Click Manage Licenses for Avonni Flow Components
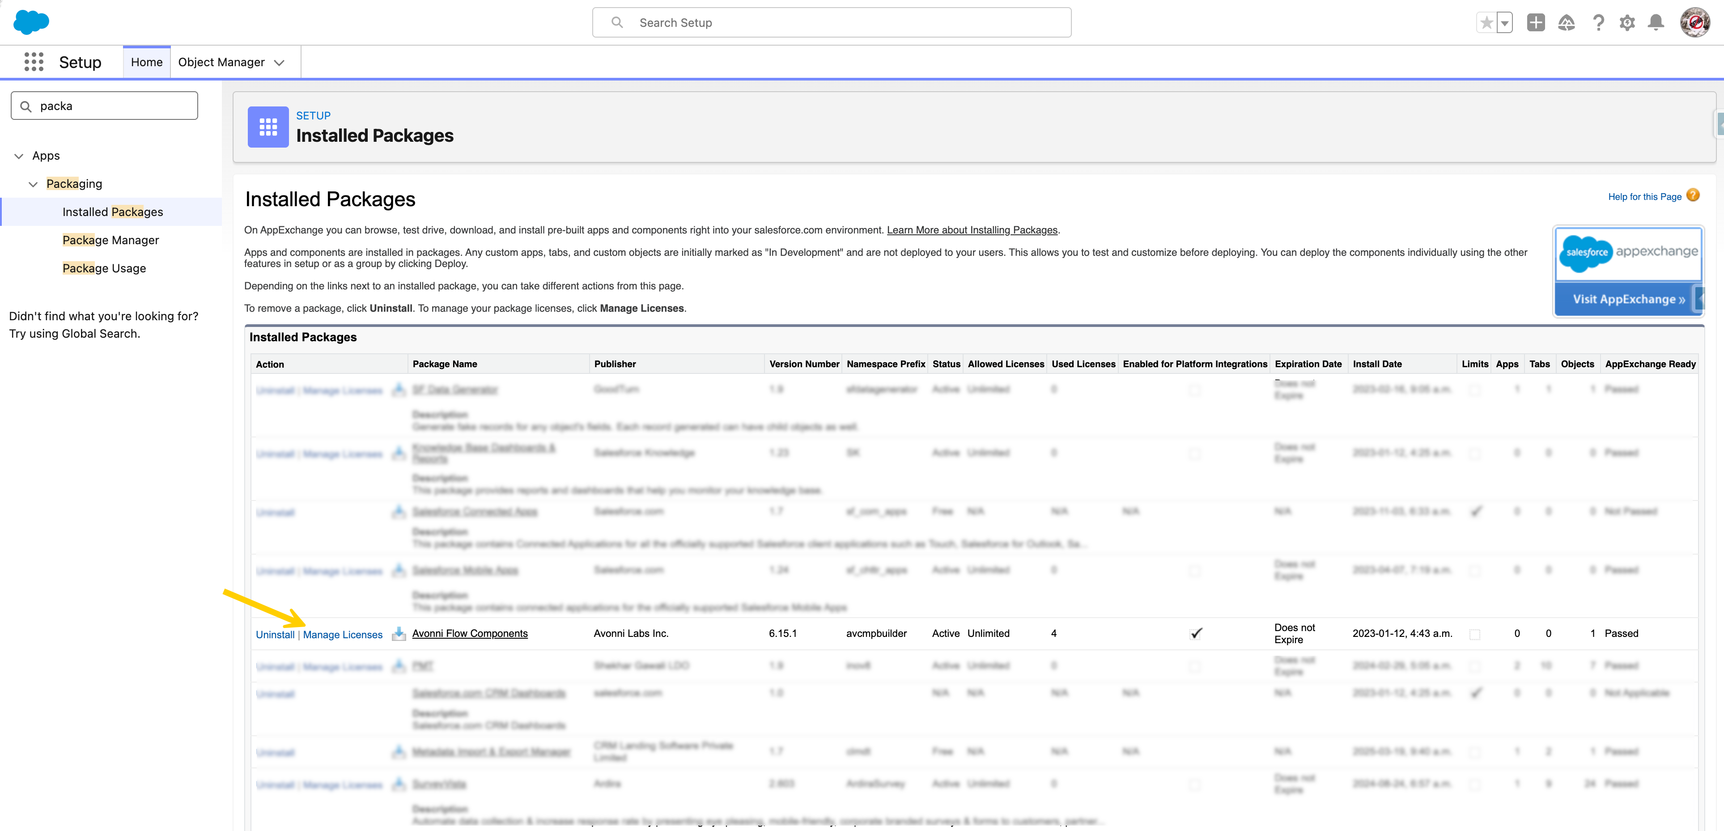Viewport: 1724px width, 831px height. click(343, 634)
